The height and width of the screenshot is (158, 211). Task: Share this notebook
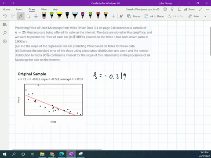point(189,9)
